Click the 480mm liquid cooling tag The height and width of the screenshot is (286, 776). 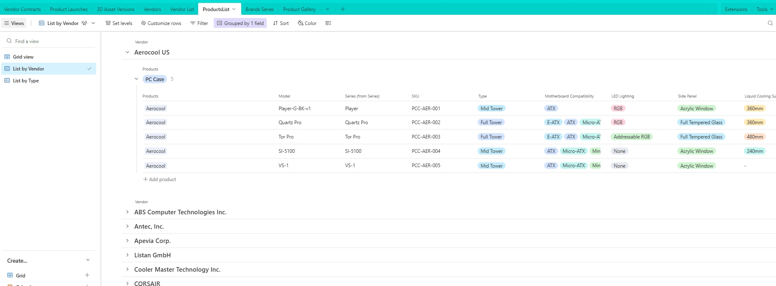[755, 137]
